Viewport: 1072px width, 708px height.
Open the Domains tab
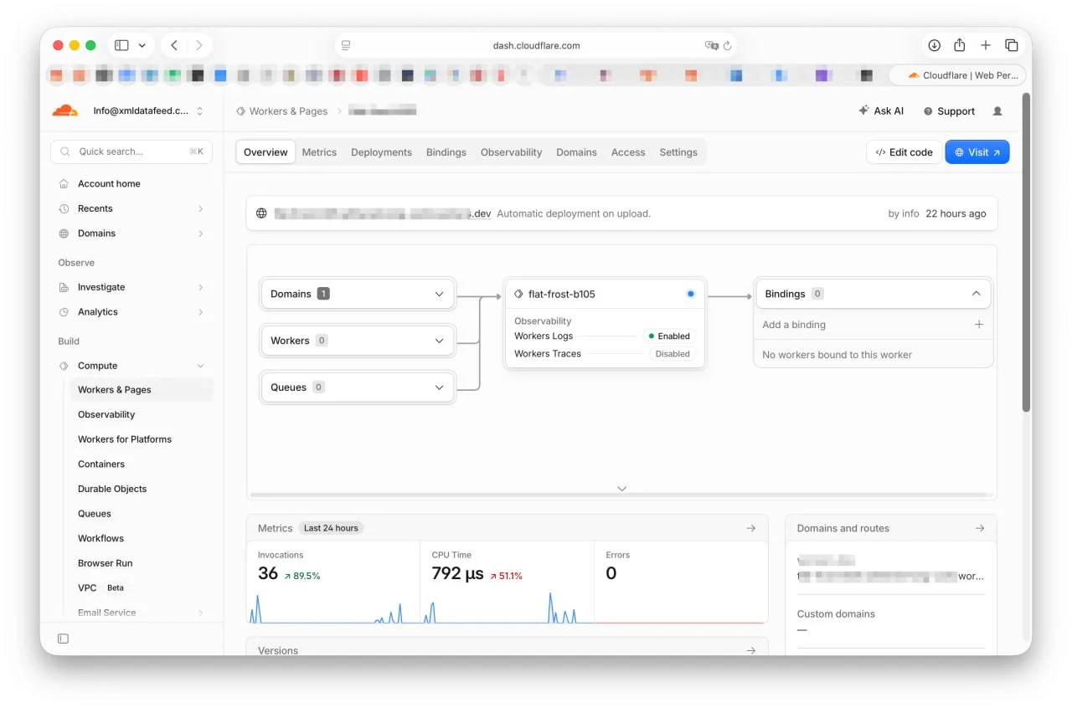tap(576, 152)
